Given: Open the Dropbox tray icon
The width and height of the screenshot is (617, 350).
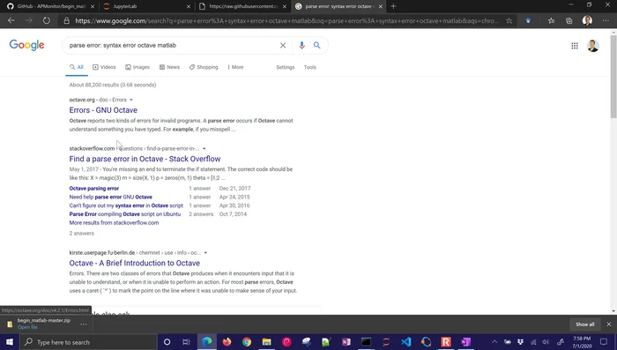Looking at the screenshot, I should point(520,342).
